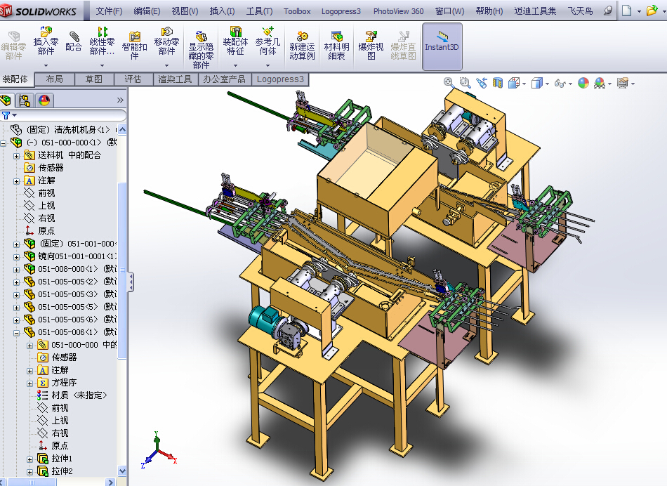Click the Section View icon
The height and width of the screenshot is (486, 667).
pyautogui.click(x=498, y=83)
